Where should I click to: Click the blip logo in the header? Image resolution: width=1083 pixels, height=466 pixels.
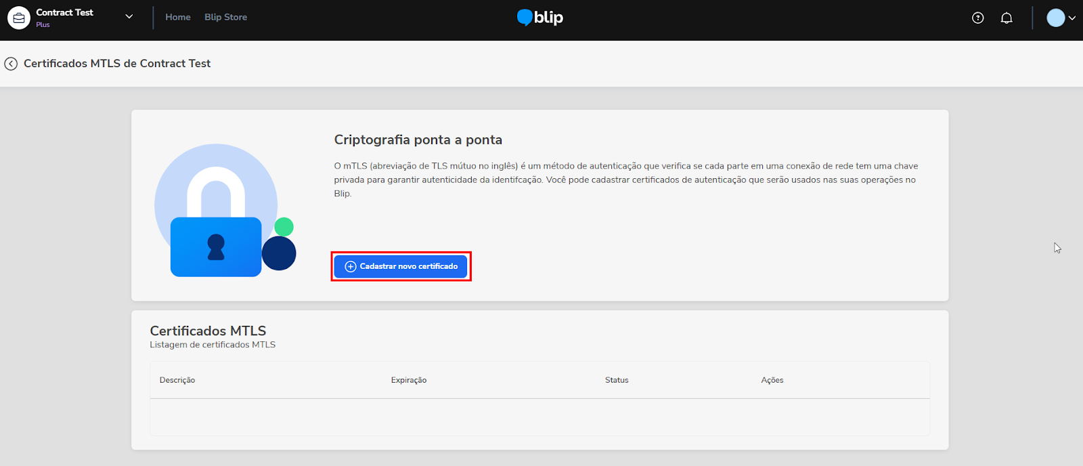540,18
